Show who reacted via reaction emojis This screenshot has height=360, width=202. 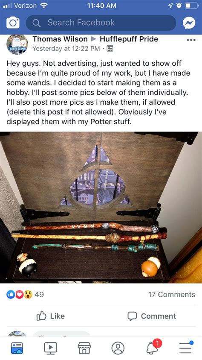[20, 294]
